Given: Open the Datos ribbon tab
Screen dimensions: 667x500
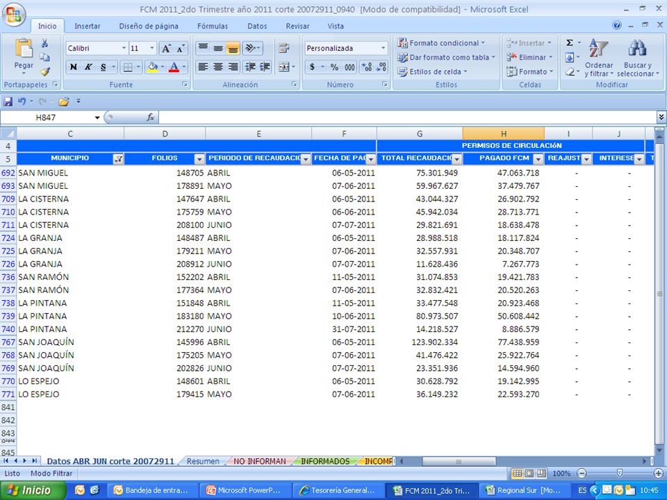Looking at the screenshot, I should click(257, 26).
